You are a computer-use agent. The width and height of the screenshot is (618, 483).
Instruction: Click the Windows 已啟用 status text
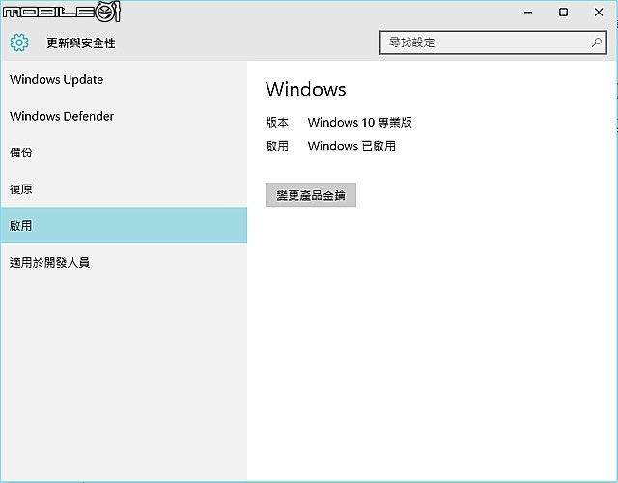click(x=351, y=146)
